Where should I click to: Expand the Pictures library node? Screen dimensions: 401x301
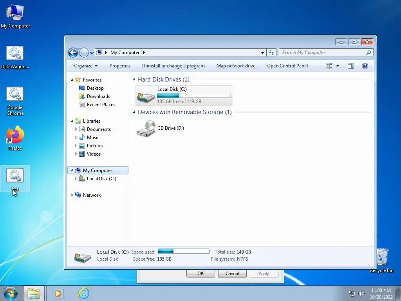coord(76,146)
